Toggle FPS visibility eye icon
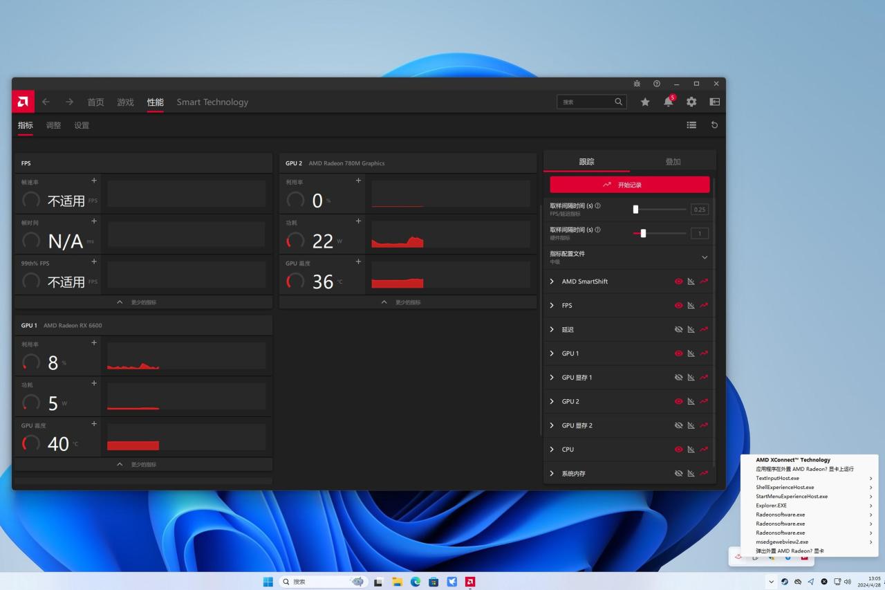 (x=678, y=306)
